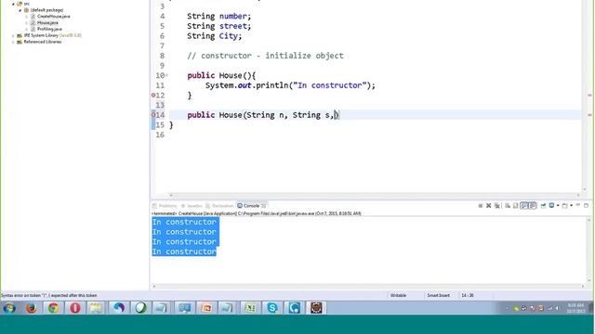Click Remove All Terminated Launches icon
This screenshot has width=595, height=334.
point(497,206)
